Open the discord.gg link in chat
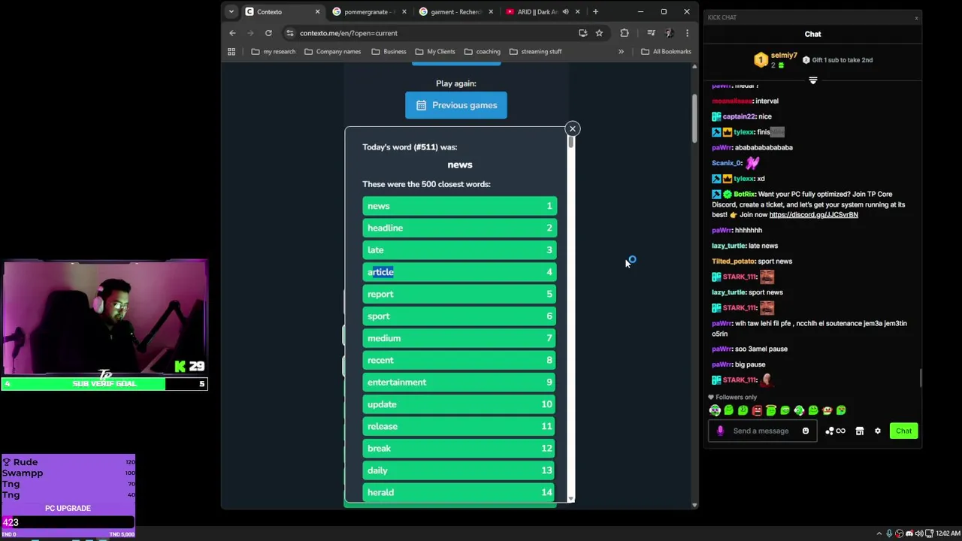 coord(813,215)
